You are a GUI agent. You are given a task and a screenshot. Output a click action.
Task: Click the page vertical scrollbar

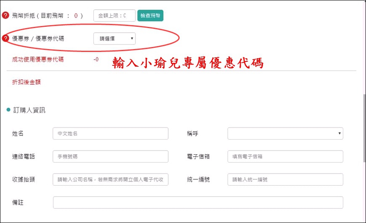tap(364, 128)
